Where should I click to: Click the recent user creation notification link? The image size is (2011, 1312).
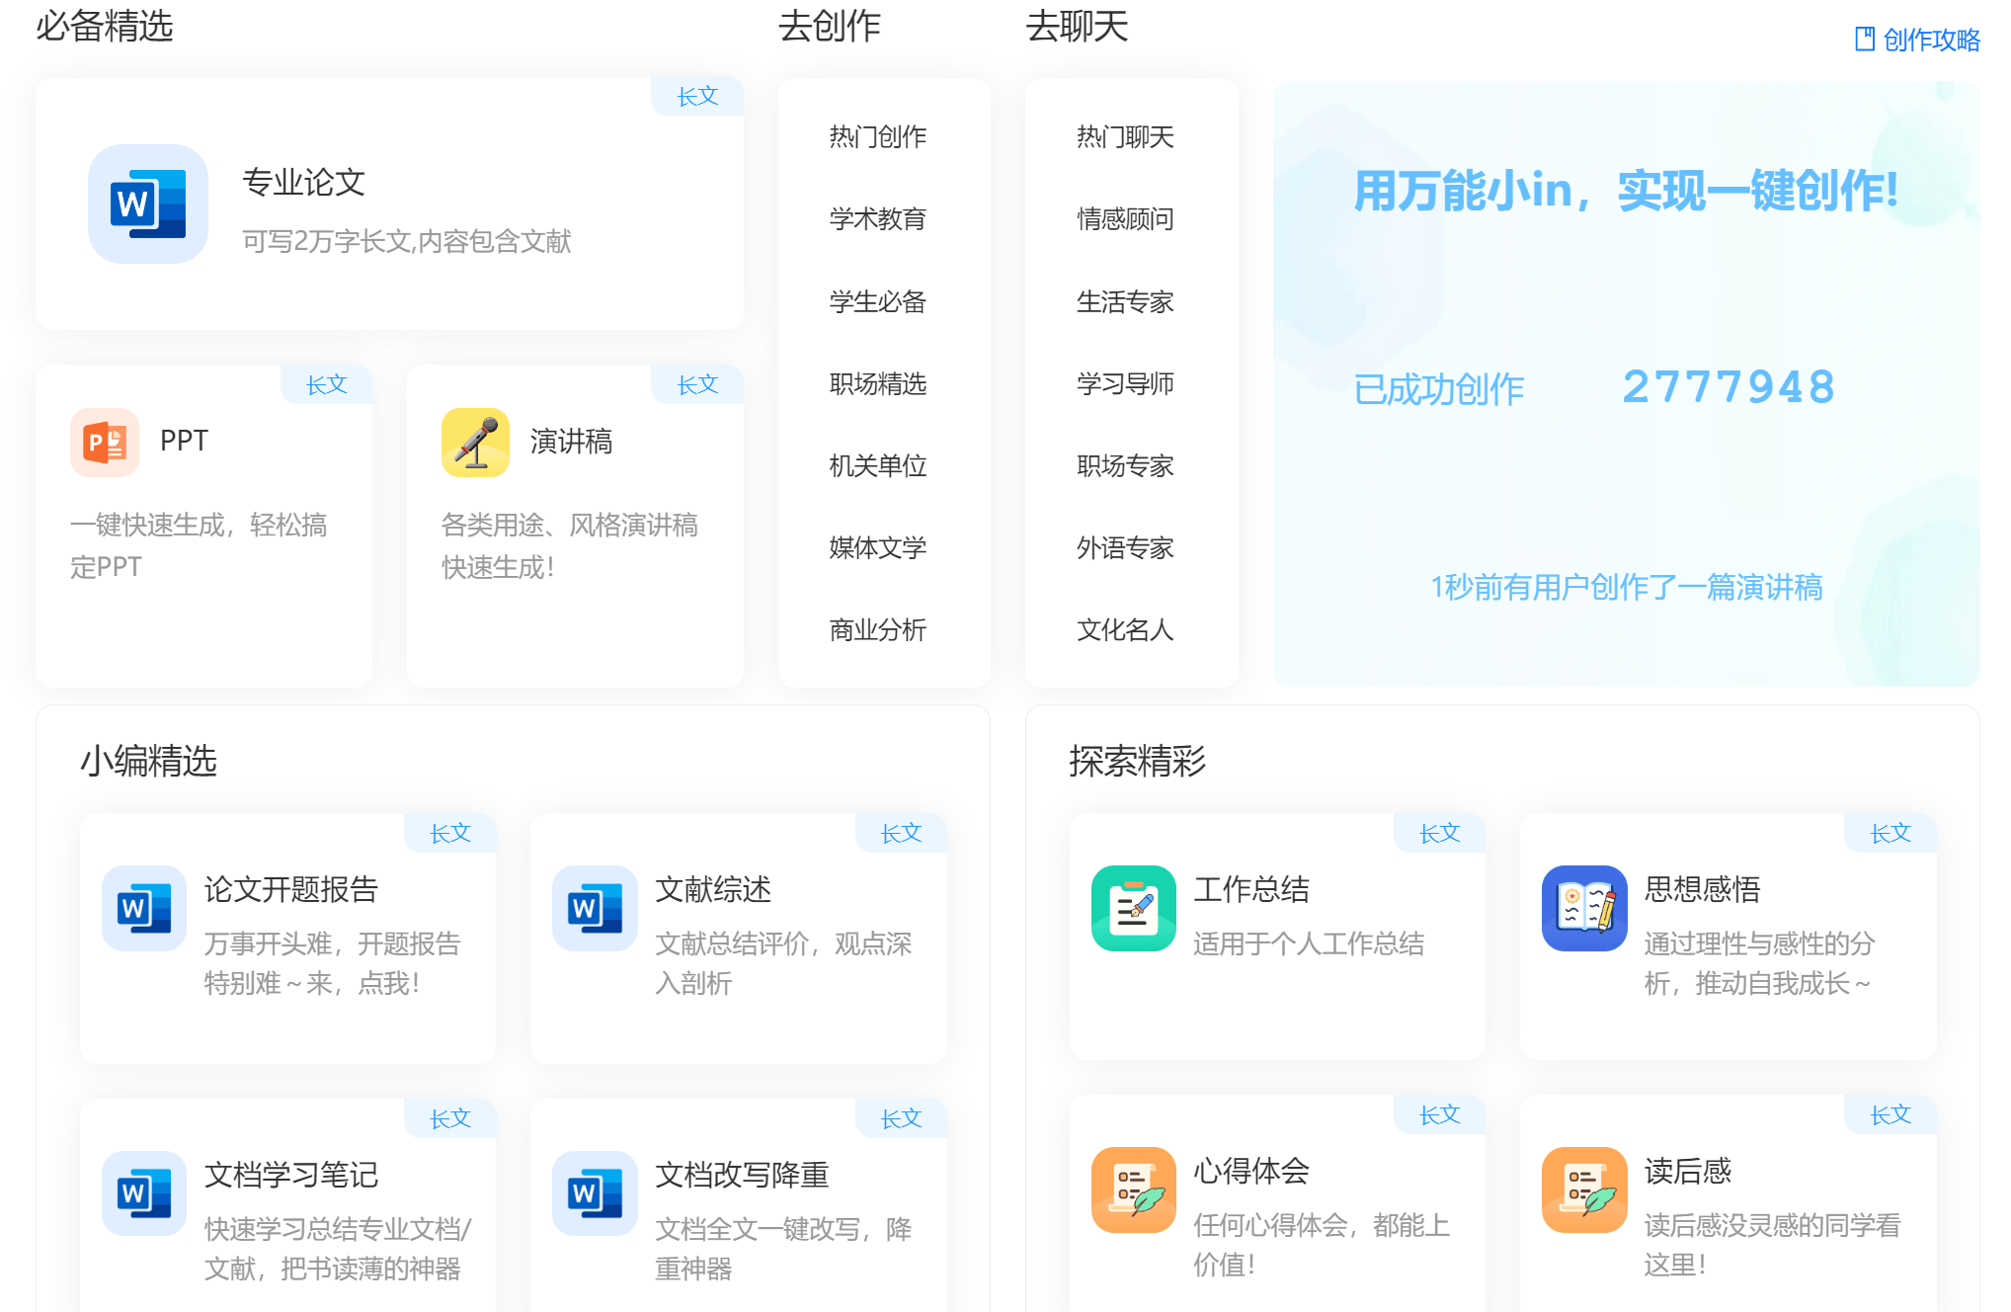click(x=1626, y=587)
